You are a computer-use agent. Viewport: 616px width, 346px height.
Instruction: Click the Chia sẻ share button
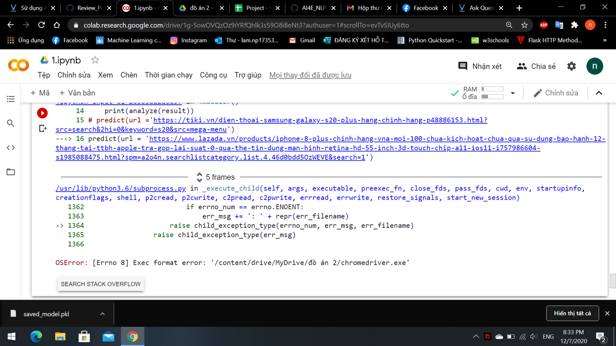tap(536, 66)
